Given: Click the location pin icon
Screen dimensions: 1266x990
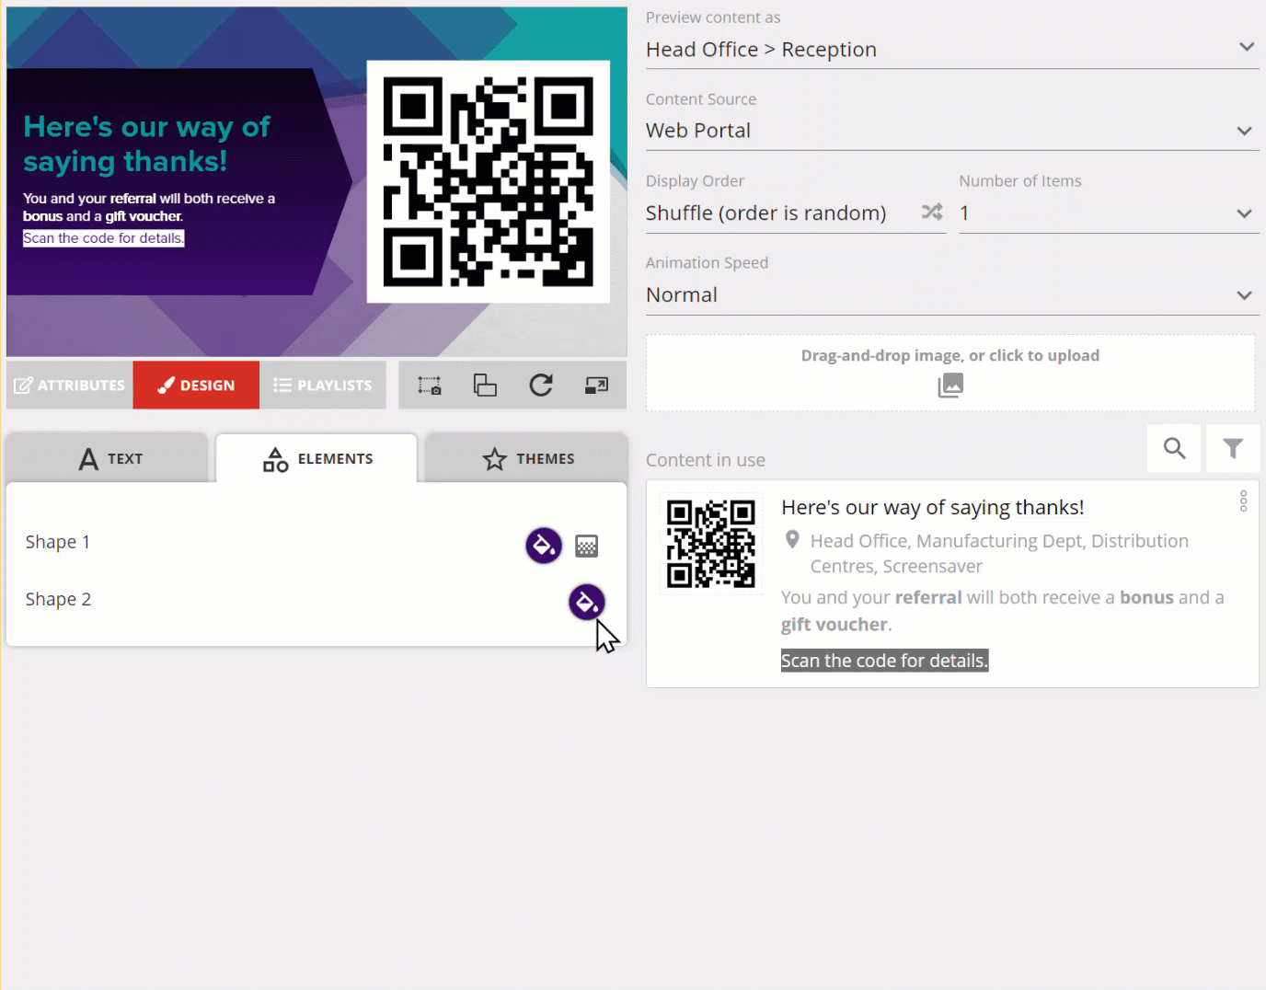Looking at the screenshot, I should coord(792,540).
